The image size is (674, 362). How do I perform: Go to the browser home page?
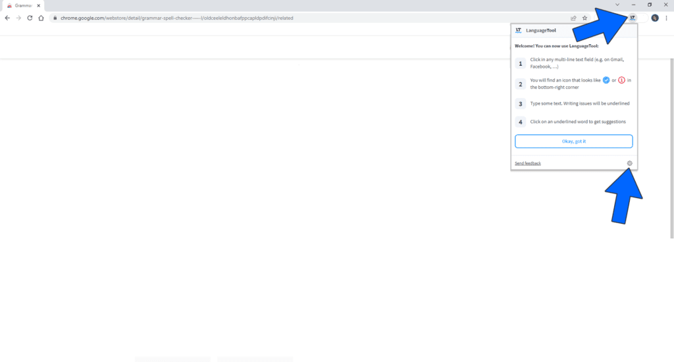tap(41, 18)
